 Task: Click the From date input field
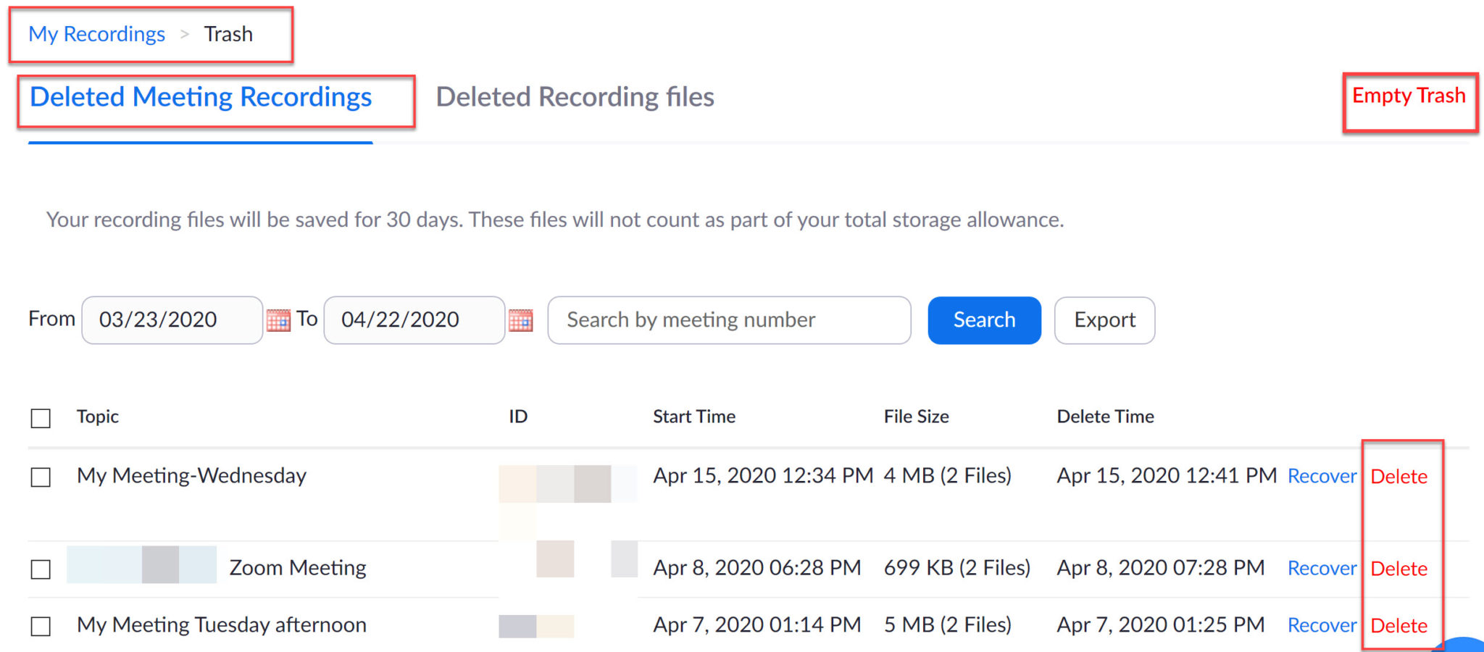tap(172, 319)
